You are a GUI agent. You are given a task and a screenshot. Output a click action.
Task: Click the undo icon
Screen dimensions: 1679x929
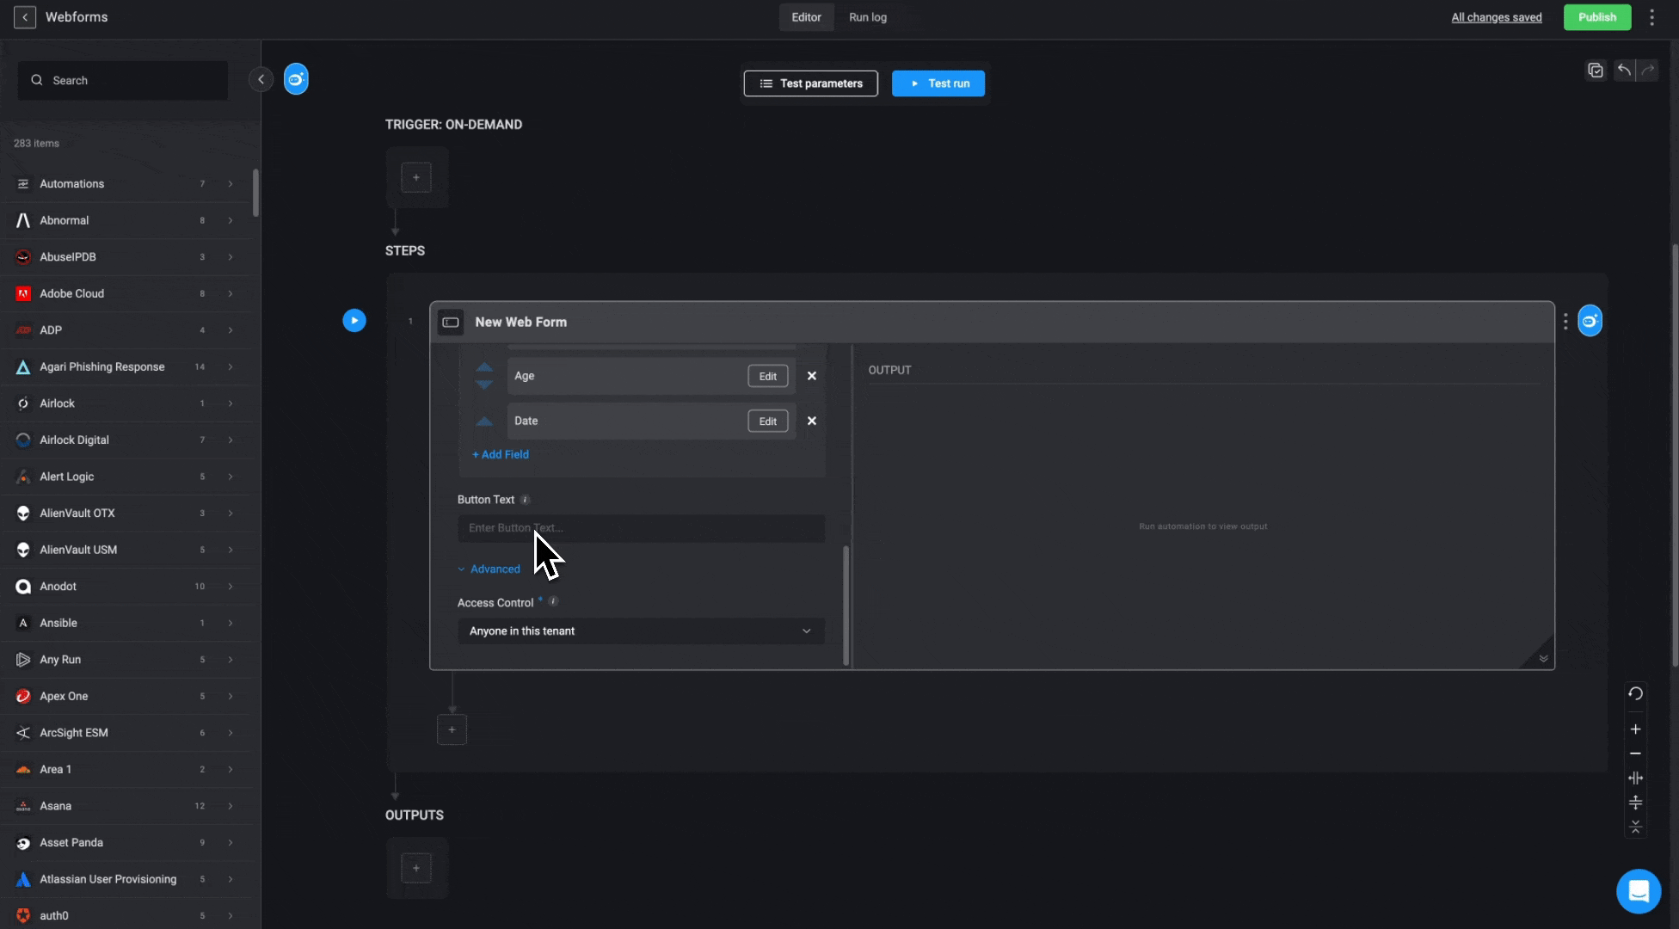1624,71
